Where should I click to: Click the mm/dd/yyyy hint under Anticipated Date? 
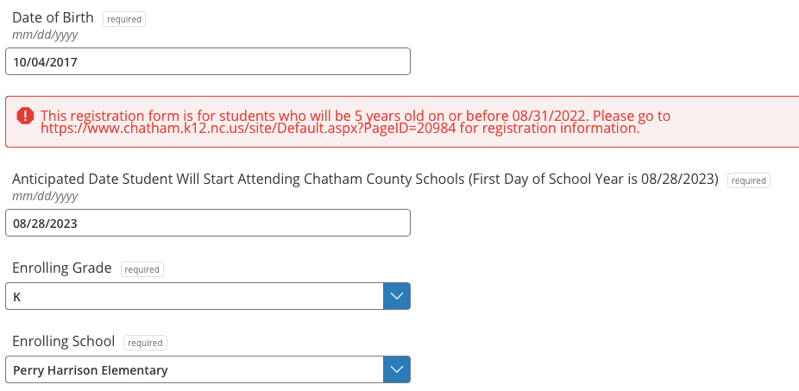click(x=45, y=196)
